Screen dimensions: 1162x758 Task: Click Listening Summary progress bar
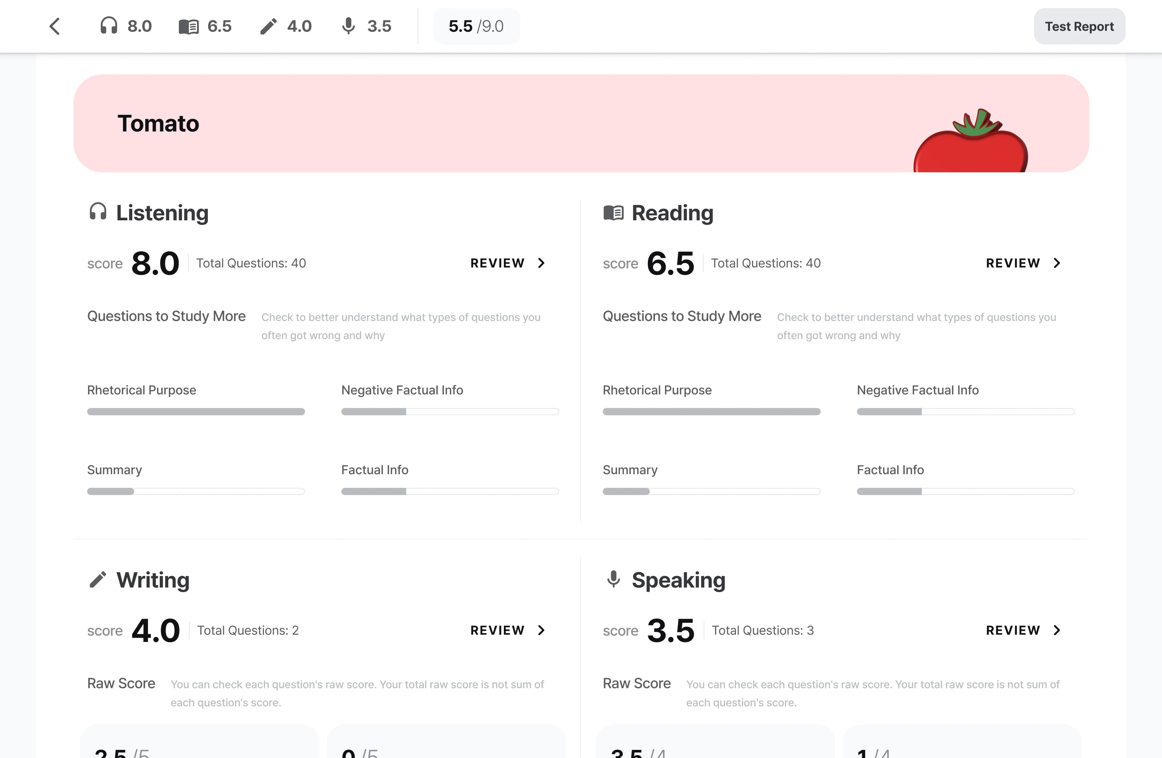196,492
